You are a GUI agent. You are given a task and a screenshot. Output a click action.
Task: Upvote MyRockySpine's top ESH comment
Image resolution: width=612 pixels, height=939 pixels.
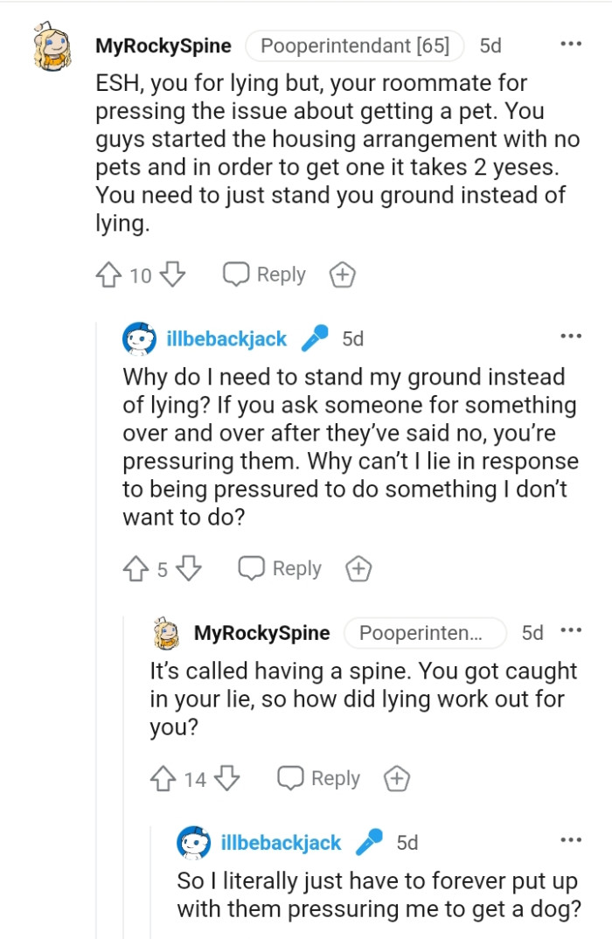(x=109, y=274)
